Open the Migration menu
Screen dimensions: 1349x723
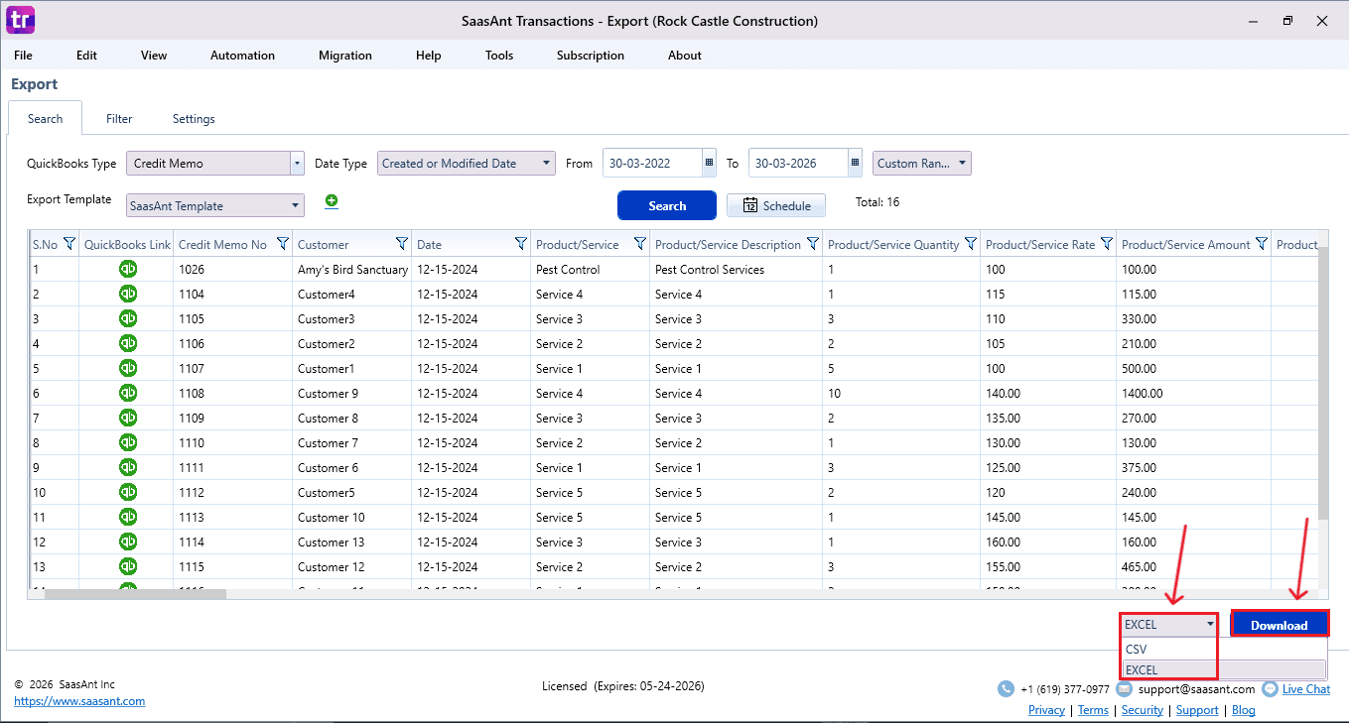[x=345, y=56]
